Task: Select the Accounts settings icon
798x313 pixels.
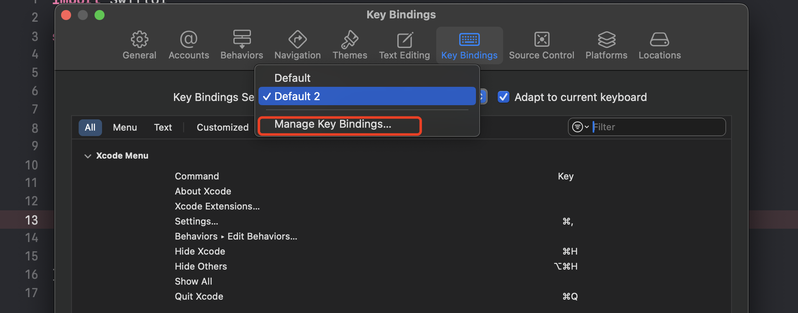Action: [189, 45]
